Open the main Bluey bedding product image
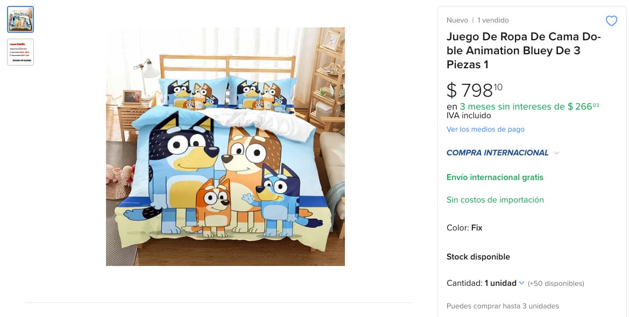 point(225,146)
